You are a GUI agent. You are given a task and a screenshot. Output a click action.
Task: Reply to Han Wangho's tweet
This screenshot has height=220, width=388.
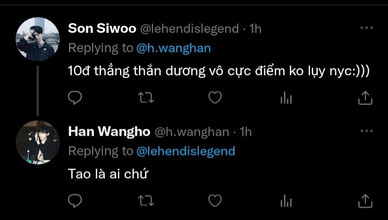click(75, 201)
